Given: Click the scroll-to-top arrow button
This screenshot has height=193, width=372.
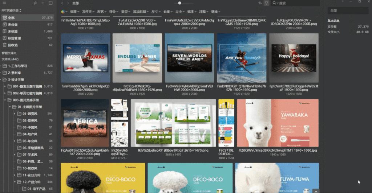Looking at the screenshot, I should [x=316, y=191].
